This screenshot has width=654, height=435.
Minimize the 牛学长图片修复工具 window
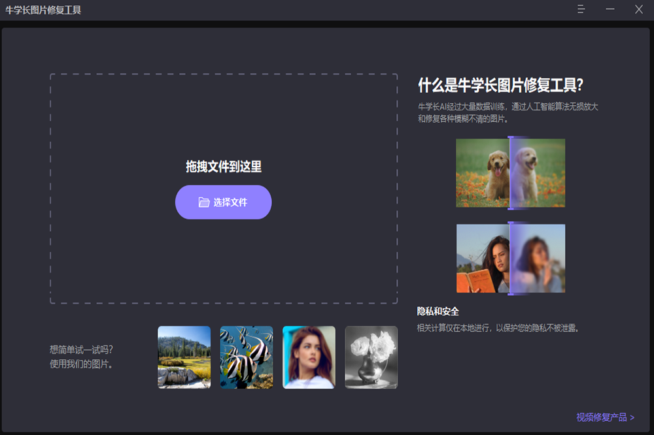click(610, 9)
